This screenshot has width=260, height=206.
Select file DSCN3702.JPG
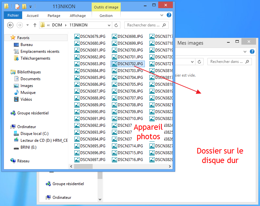click(x=127, y=64)
